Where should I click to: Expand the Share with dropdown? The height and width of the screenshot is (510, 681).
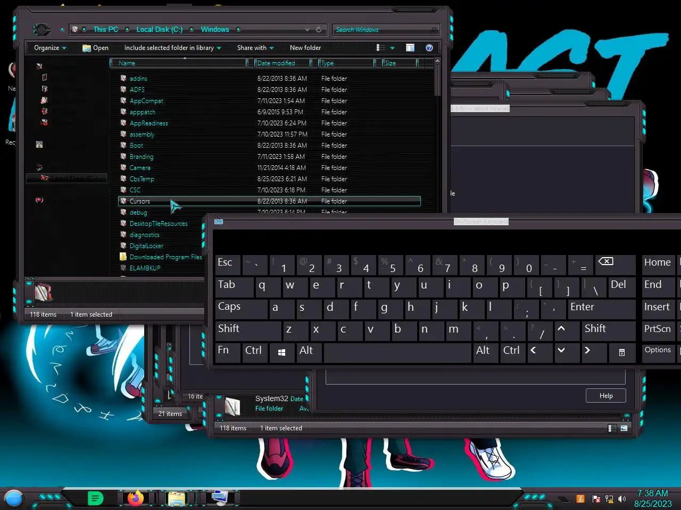(255, 48)
